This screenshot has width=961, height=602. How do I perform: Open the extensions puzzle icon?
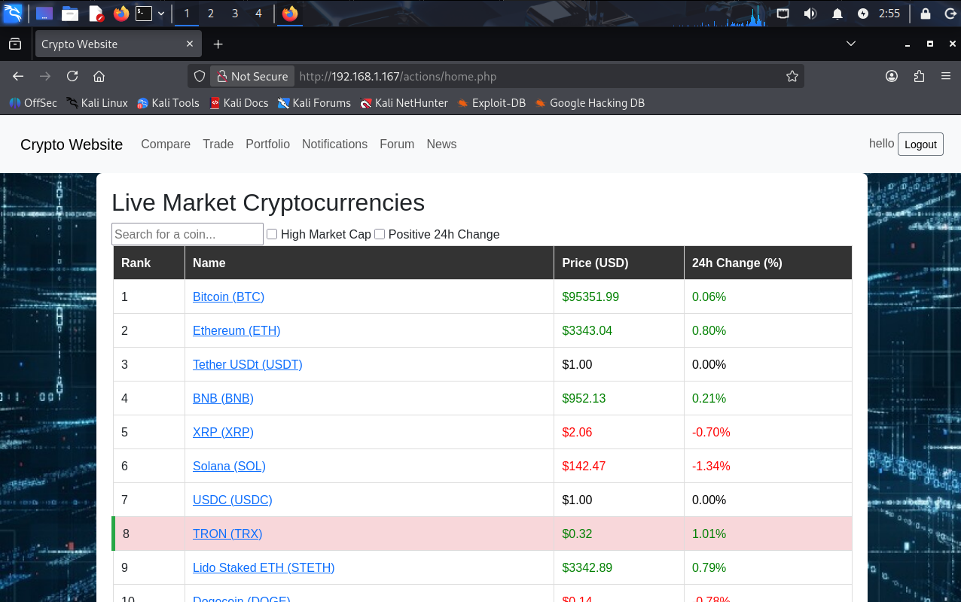point(919,76)
